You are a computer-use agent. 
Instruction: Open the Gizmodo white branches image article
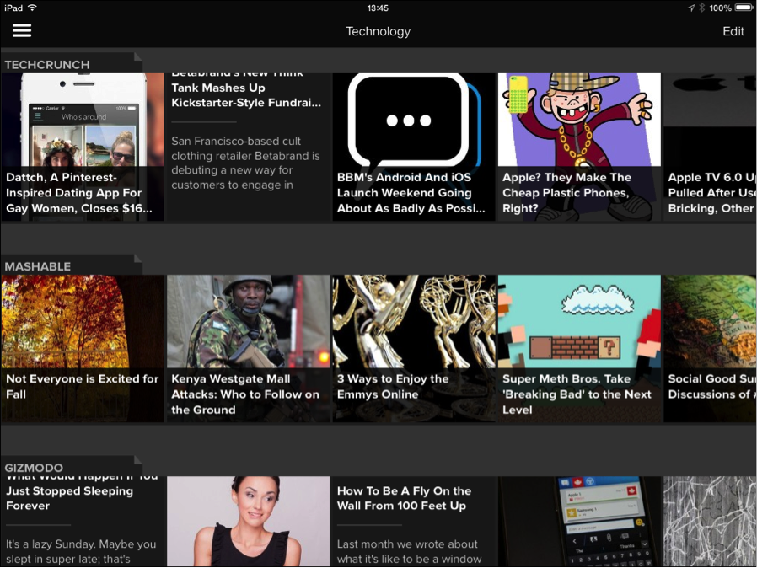[x=710, y=521]
